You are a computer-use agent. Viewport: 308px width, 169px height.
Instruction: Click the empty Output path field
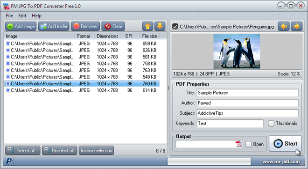[206, 144]
